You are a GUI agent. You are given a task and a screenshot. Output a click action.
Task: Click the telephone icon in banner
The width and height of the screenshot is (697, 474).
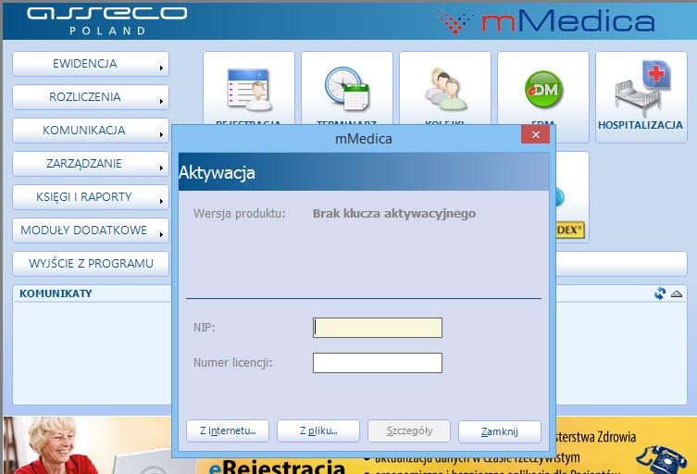coord(661,461)
